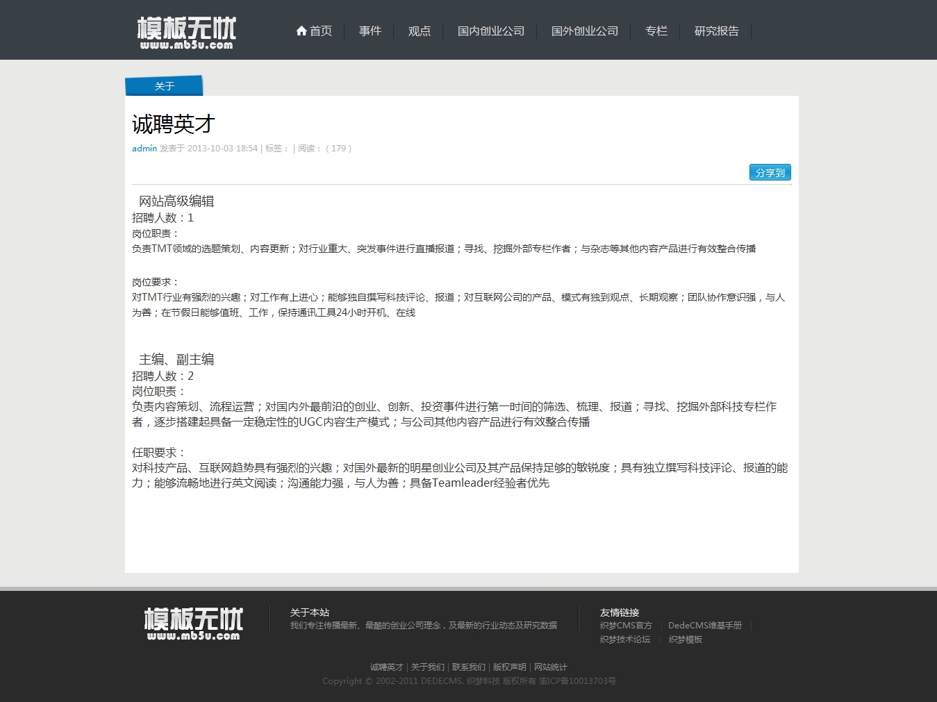This screenshot has height=702, width=937.
Task: Open the 联系我们 footer link
Action: [x=468, y=667]
